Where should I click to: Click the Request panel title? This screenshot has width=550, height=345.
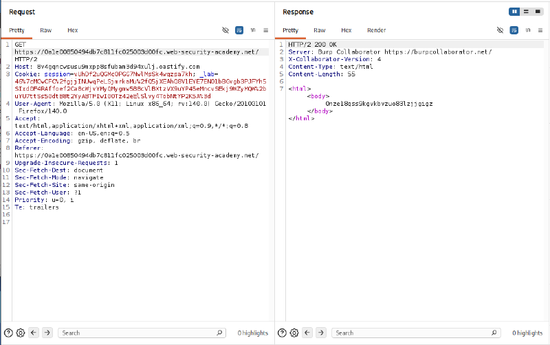tap(22, 12)
